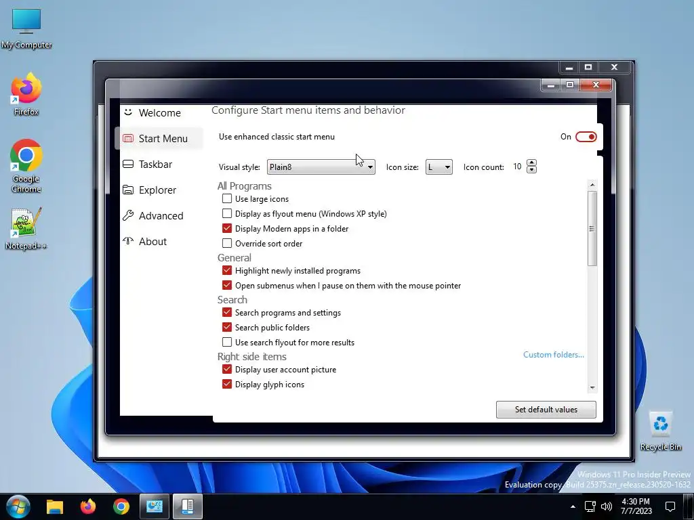Open File Explorer from the taskbar
The width and height of the screenshot is (694, 520).
pos(55,506)
